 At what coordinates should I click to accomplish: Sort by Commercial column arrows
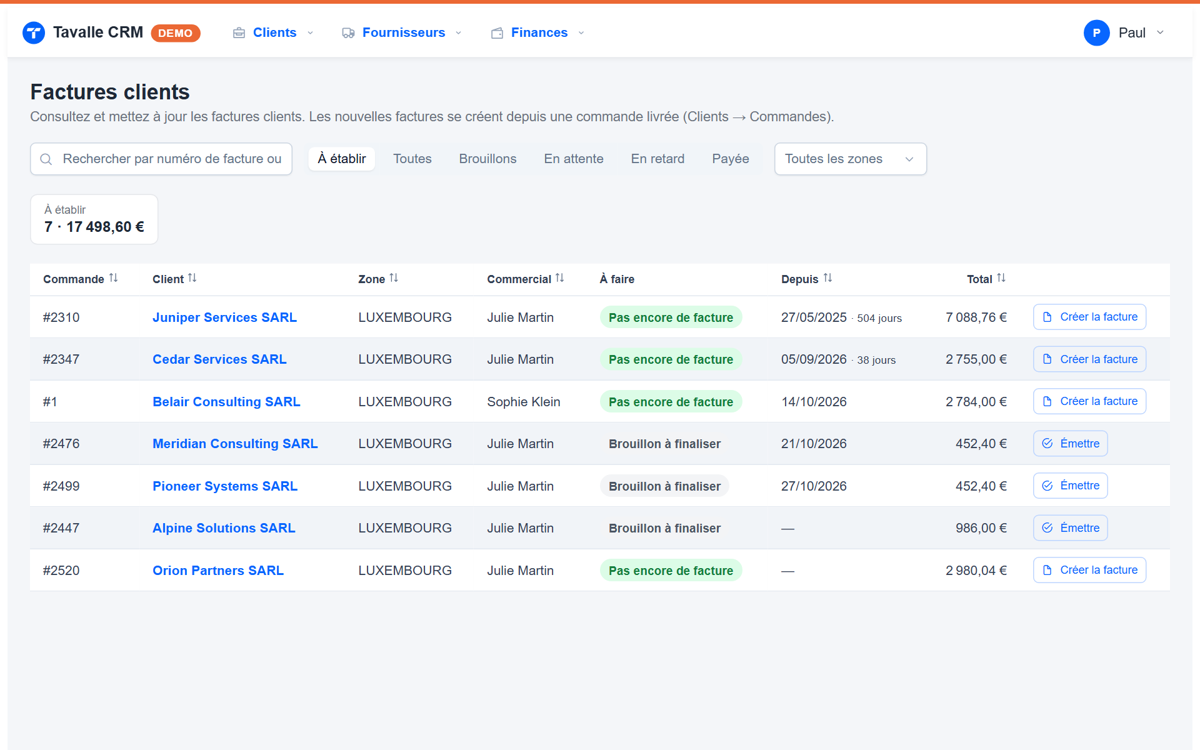(560, 278)
